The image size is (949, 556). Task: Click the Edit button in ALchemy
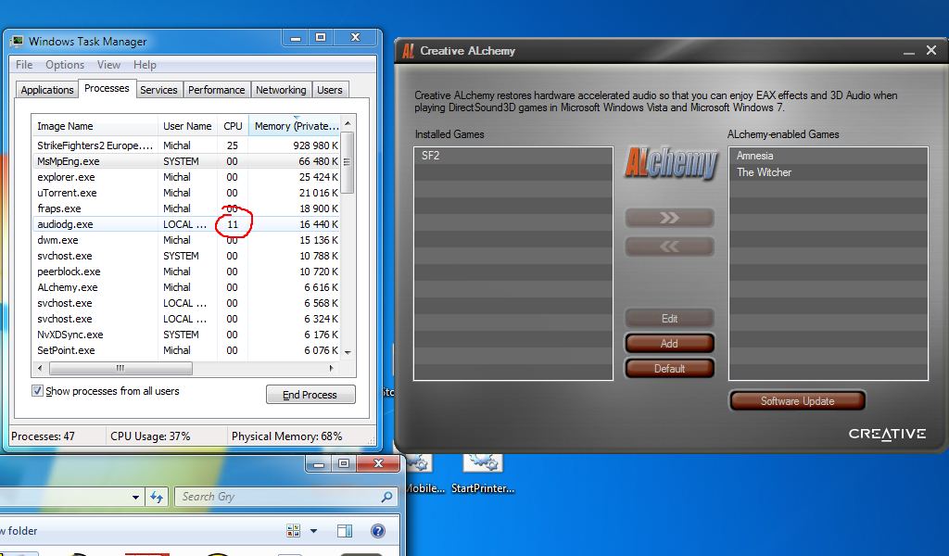pos(669,318)
